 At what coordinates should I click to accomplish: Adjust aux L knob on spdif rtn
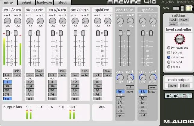tap(97, 21)
